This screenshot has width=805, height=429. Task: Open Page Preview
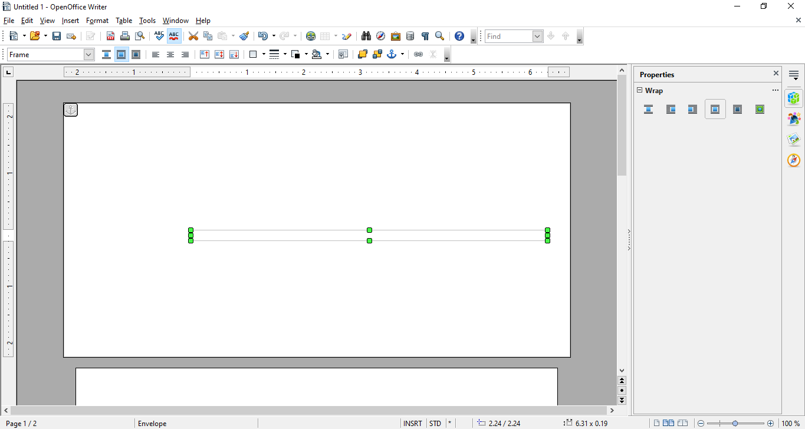(140, 36)
